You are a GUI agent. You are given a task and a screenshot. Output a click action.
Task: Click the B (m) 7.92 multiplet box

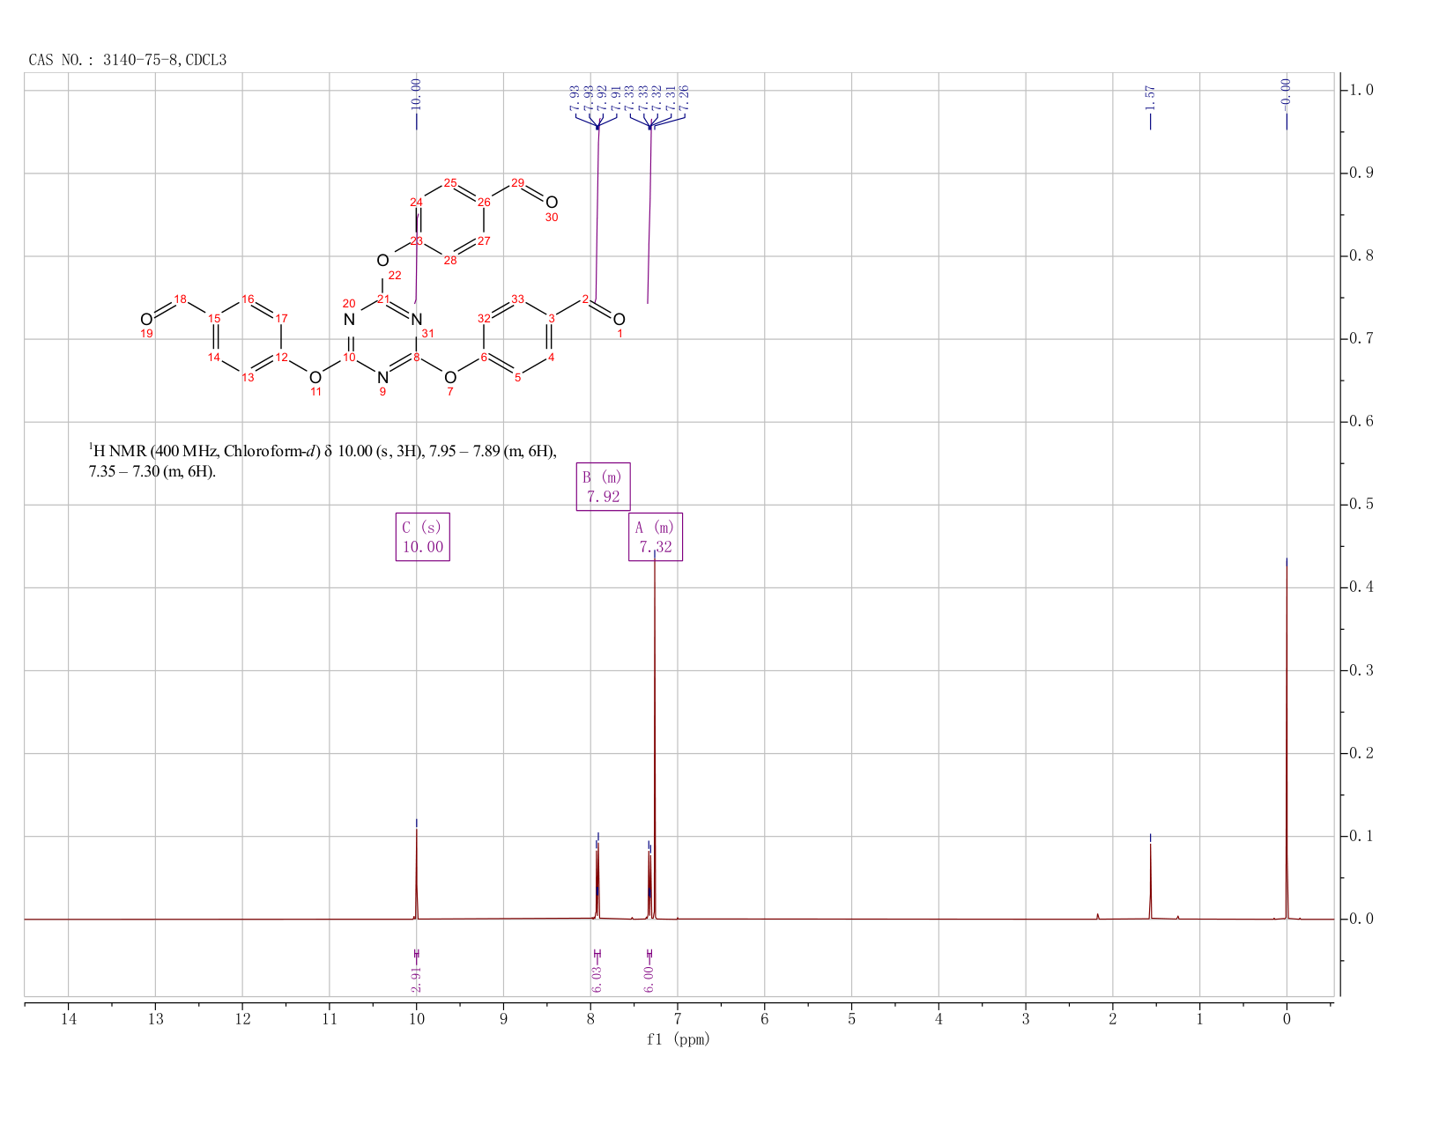pyautogui.click(x=604, y=486)
